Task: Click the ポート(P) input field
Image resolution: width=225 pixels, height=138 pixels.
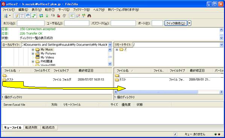Action: point(157,23)
